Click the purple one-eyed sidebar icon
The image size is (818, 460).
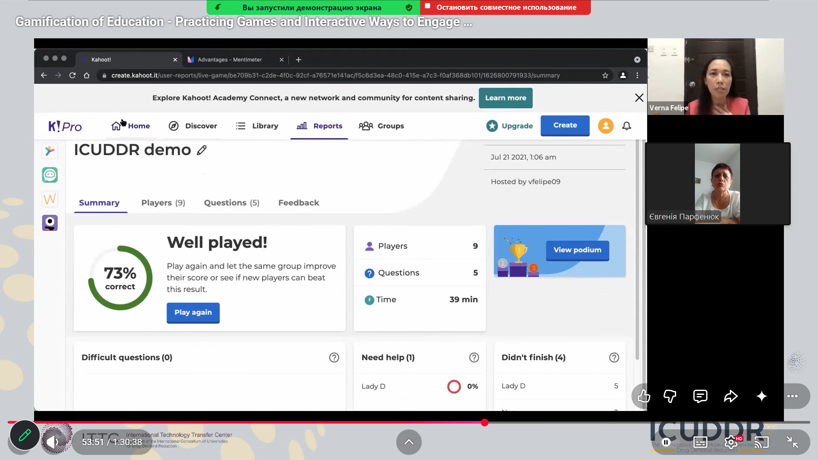pyautogui.click(x=50, y=223)
